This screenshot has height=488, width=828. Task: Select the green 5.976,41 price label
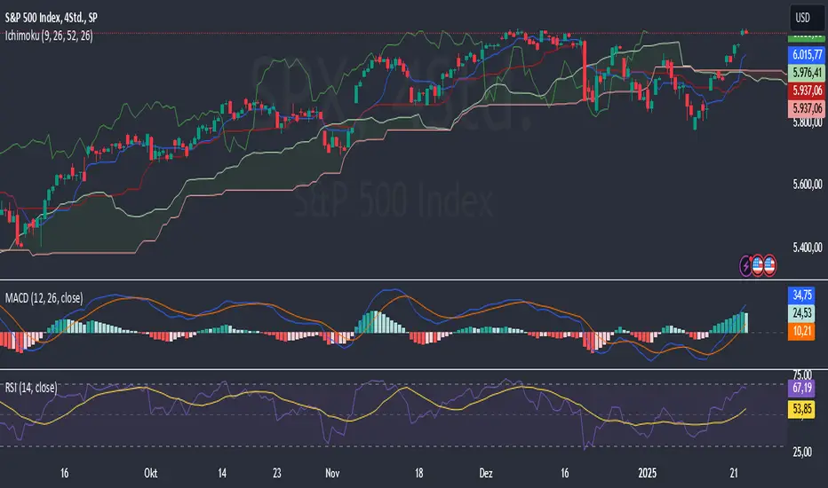click(807, 72)
